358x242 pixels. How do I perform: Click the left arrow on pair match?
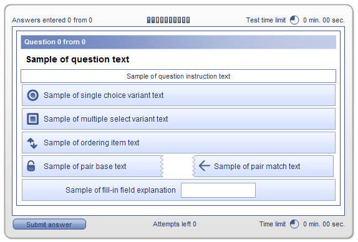205,166
